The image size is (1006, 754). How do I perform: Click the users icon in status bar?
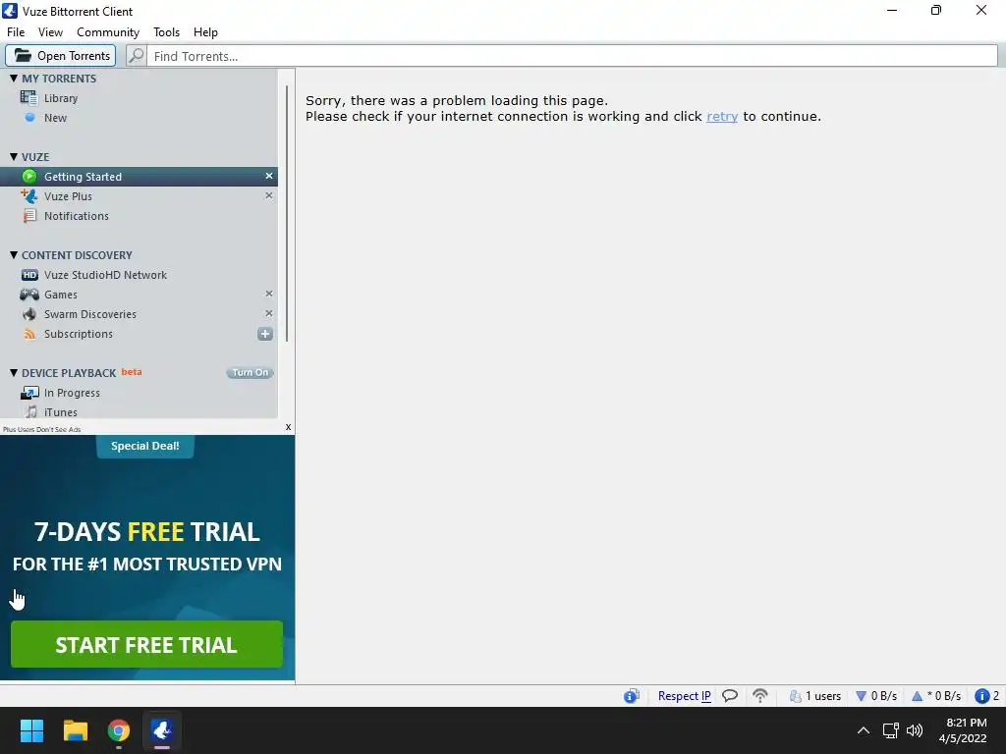tap(796, 696)
